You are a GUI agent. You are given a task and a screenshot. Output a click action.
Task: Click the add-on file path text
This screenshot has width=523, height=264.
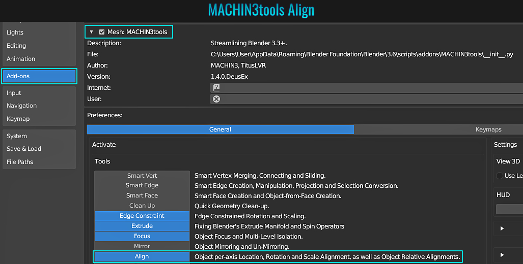(x=362, y=54)
